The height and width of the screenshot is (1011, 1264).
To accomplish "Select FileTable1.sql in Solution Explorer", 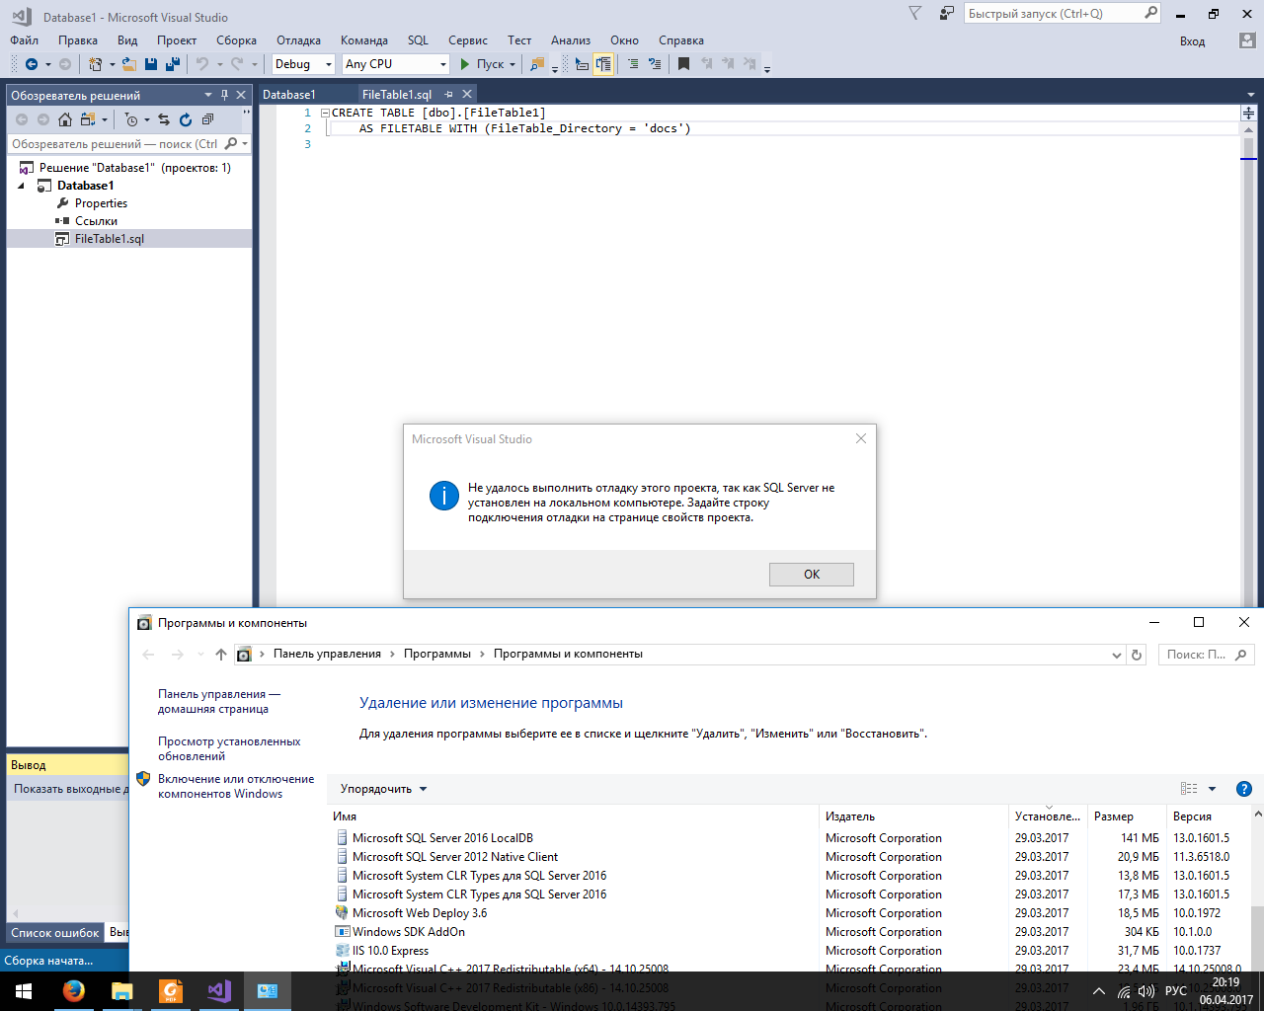I will (x=110, y=239).
